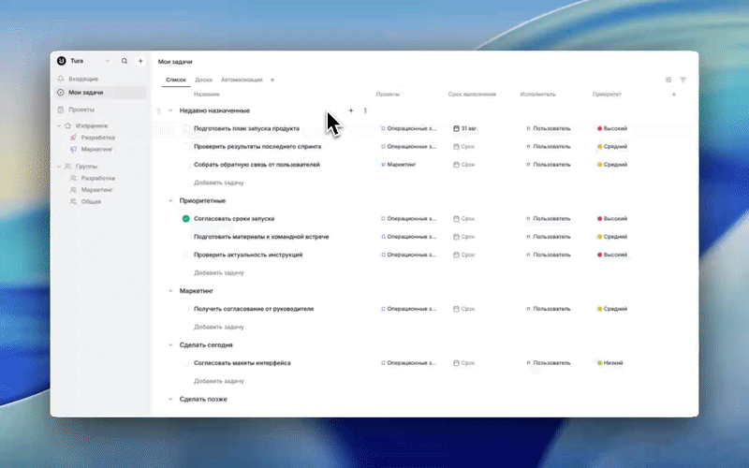Open task Подготовить план запуска продукта
Screen dimensions: 749x468
[x=246, y=128]
